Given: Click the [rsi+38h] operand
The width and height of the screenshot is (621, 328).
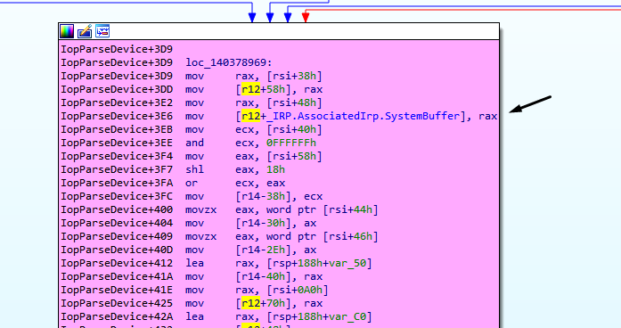Looking at the screenshot, I should tap(294, 76).
